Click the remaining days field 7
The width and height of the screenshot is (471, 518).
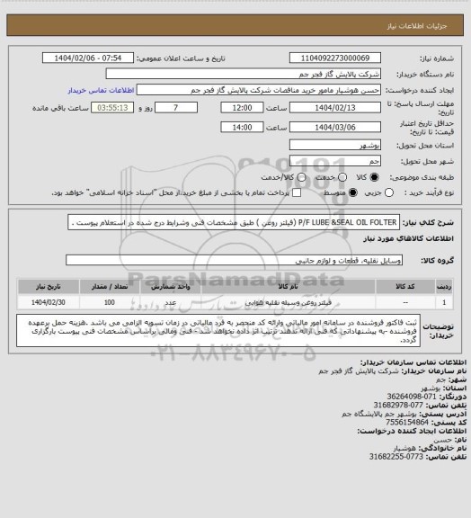tap(176, 108)
